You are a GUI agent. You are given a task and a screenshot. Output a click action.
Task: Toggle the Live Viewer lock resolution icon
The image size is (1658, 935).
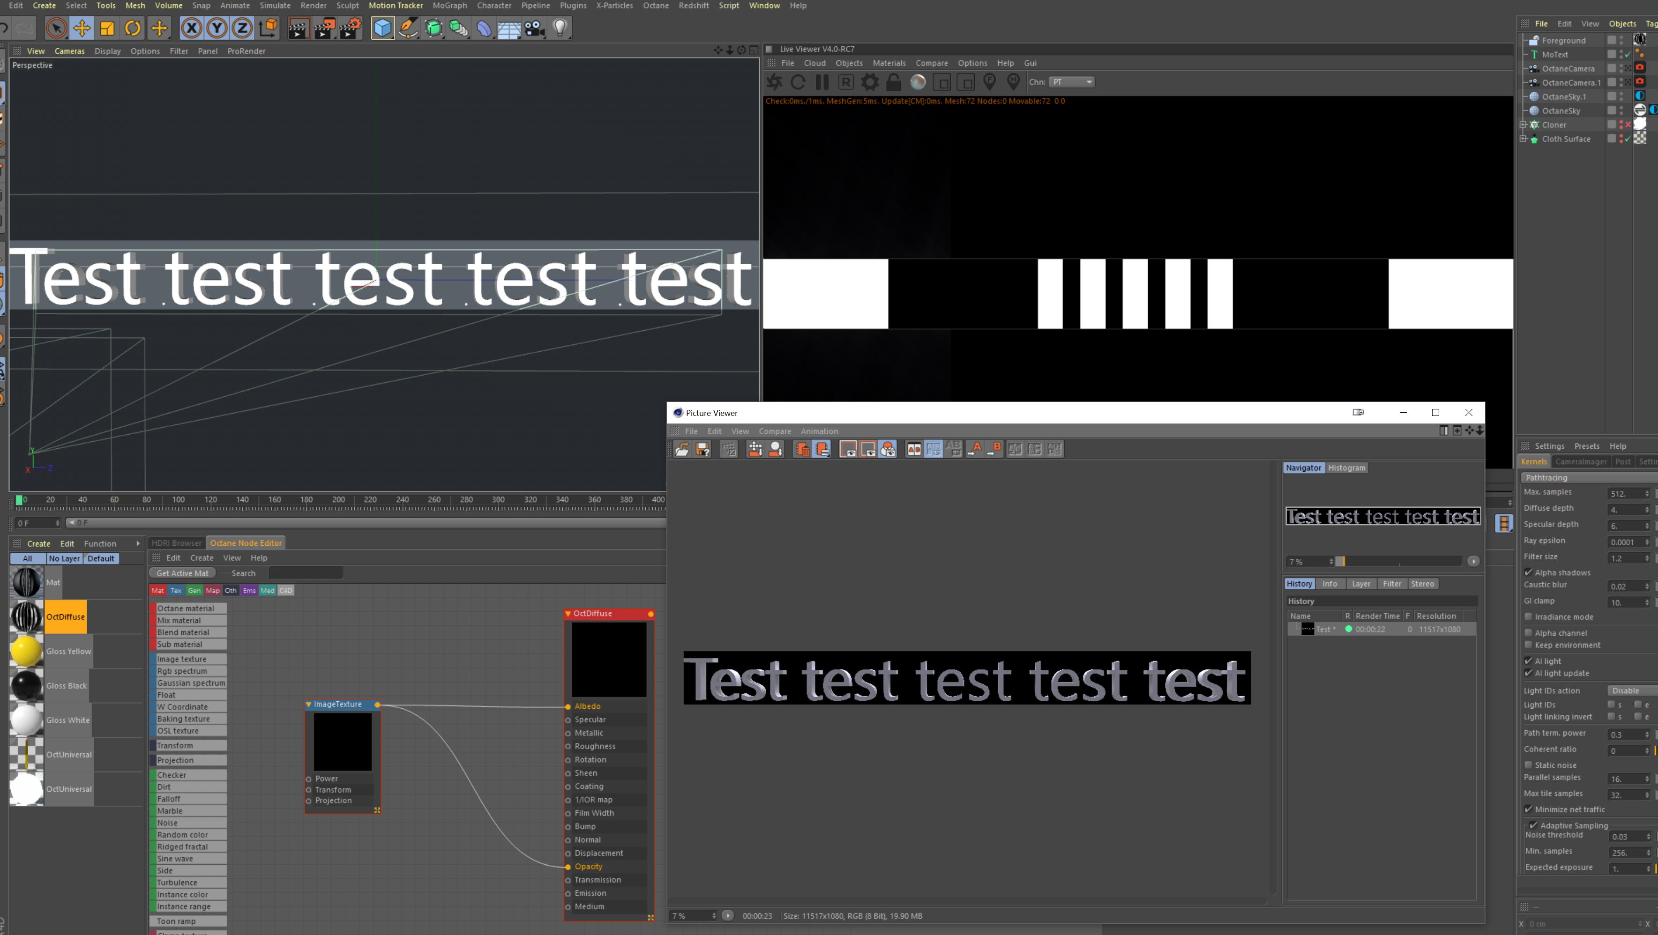point(893,82)
